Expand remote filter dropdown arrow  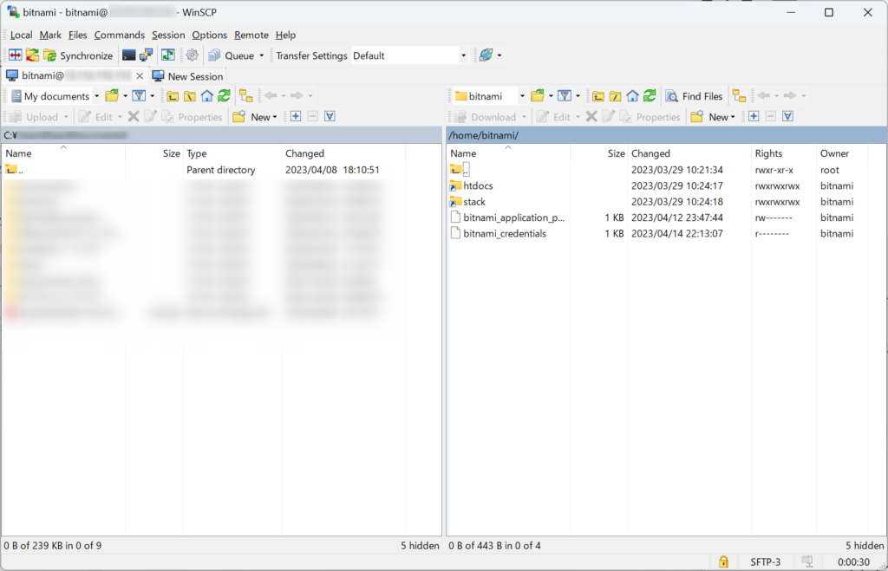pyautogui.click(x=578, y=95)
